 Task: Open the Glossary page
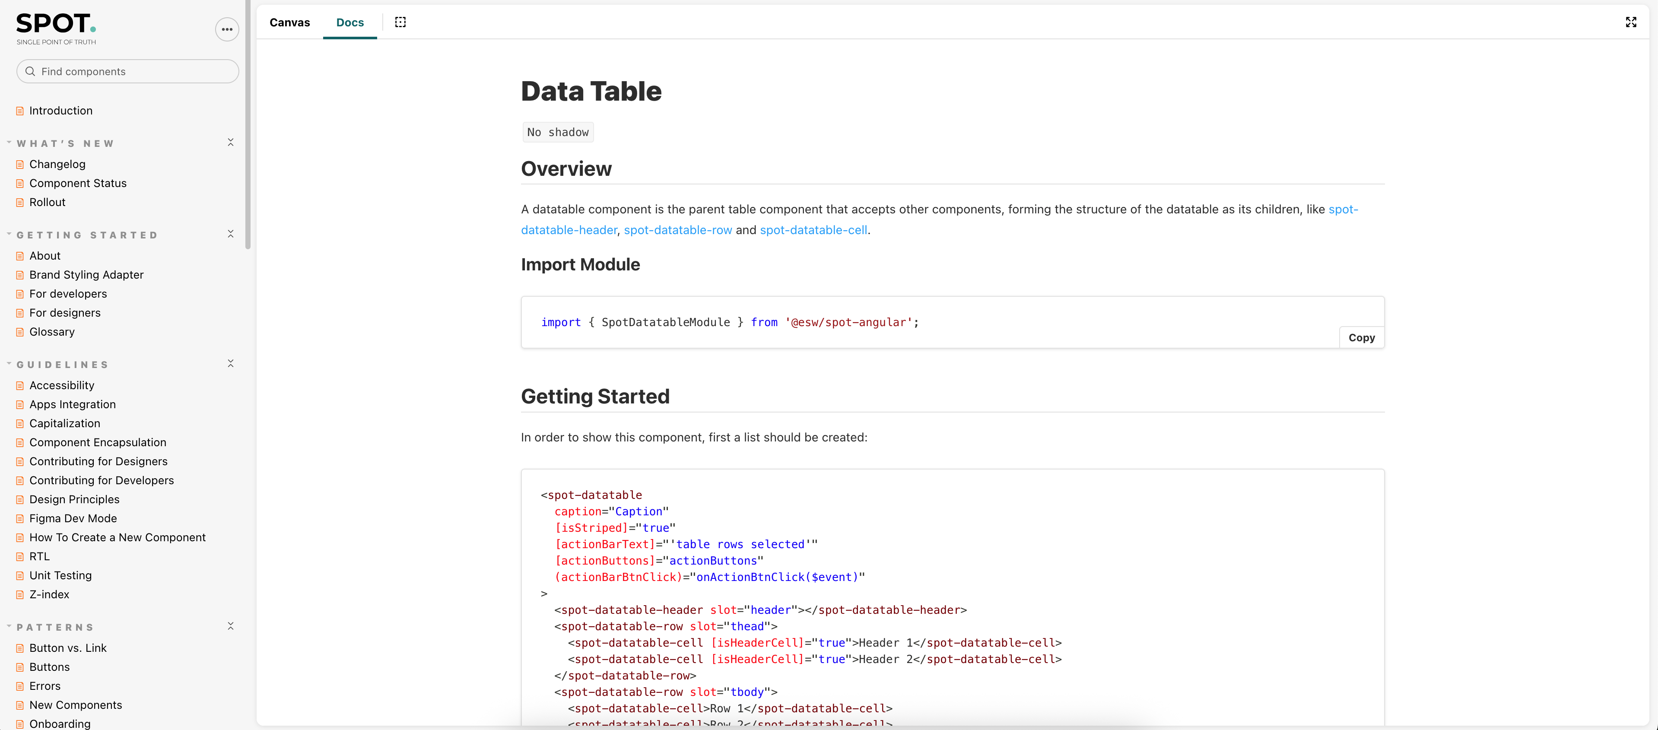(x=52, y=332)
